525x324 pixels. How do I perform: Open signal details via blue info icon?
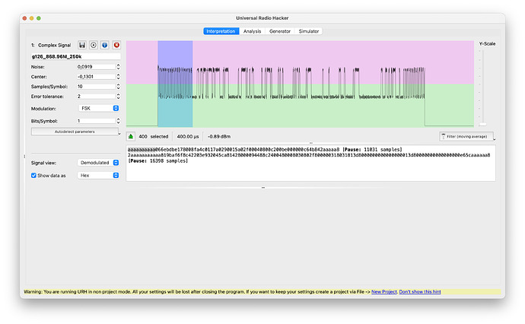104,46
